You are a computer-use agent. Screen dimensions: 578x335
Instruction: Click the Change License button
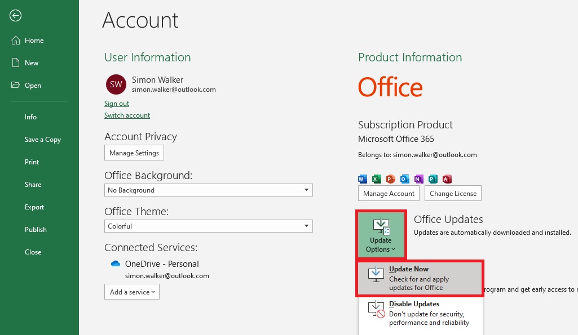point(453,193)
